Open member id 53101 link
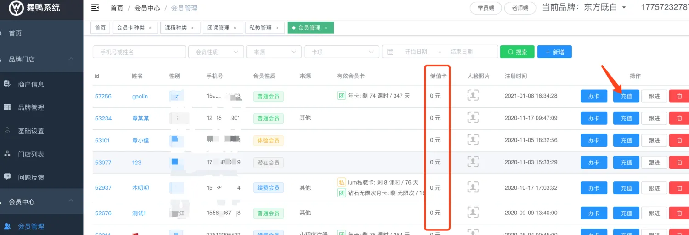 pos(102,140)
